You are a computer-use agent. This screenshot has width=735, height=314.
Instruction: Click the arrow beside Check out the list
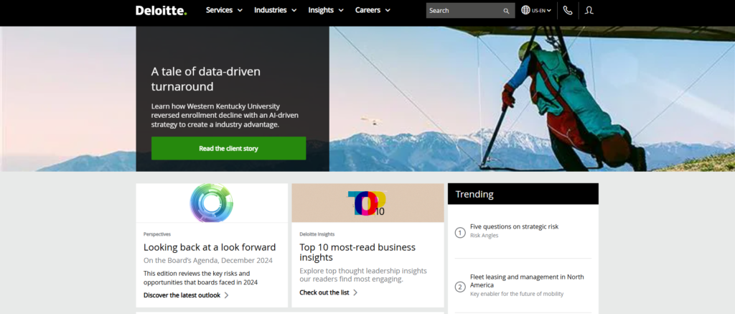355,292
